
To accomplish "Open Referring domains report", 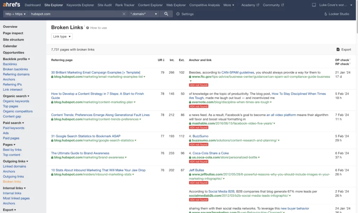I will click(x=16, y=74).
